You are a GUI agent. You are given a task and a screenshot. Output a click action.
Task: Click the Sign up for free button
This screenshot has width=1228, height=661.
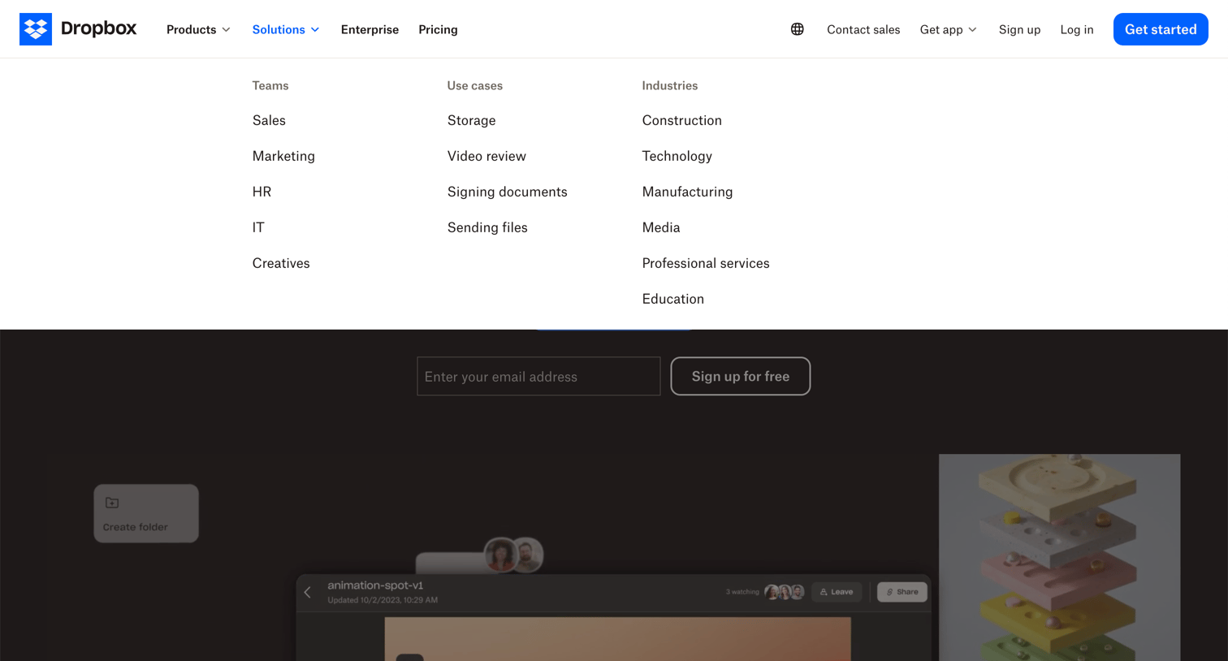pos(741,376)
